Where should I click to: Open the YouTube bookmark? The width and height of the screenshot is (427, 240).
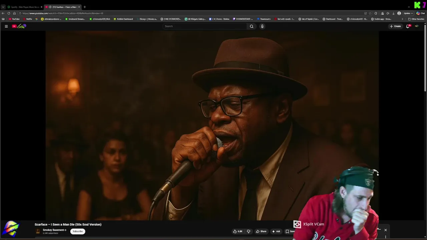[14, 19]
